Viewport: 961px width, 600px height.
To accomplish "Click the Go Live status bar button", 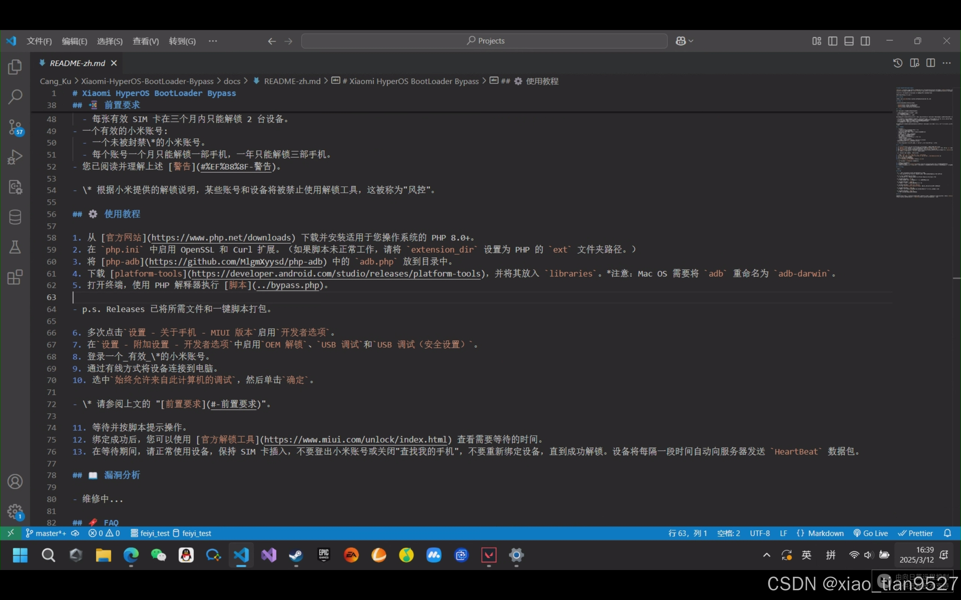I will [x=871, y=533].
